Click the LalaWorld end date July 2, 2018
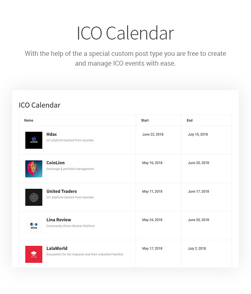Viewport: 251px width, 294px height. (197, 249)
